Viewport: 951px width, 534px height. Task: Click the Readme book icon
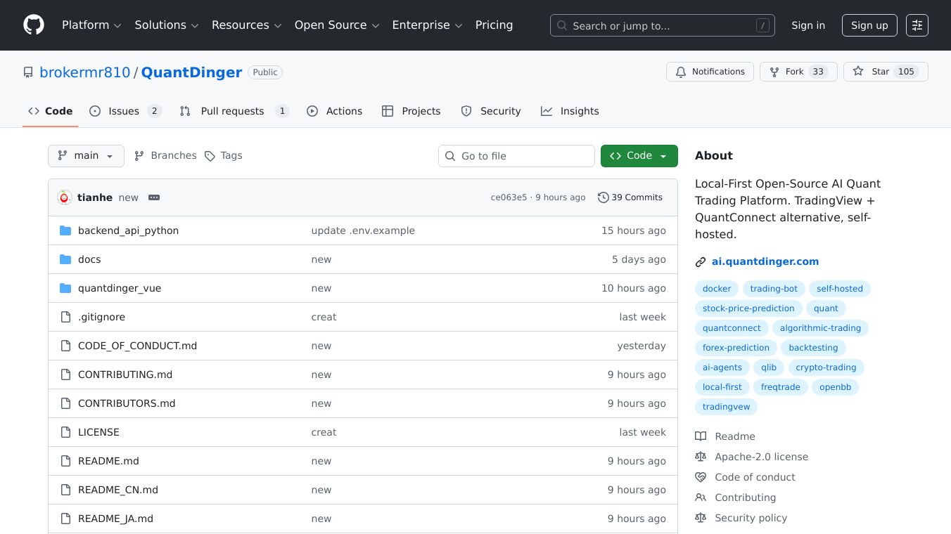[701, 436]
